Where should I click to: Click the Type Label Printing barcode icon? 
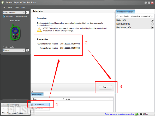(x=3, y=113)
